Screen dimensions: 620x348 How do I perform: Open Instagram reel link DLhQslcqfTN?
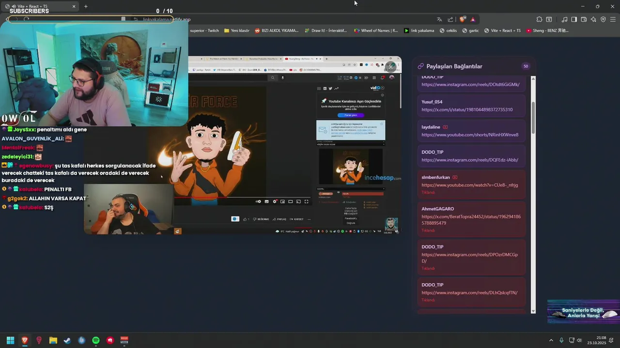(469, 293)
